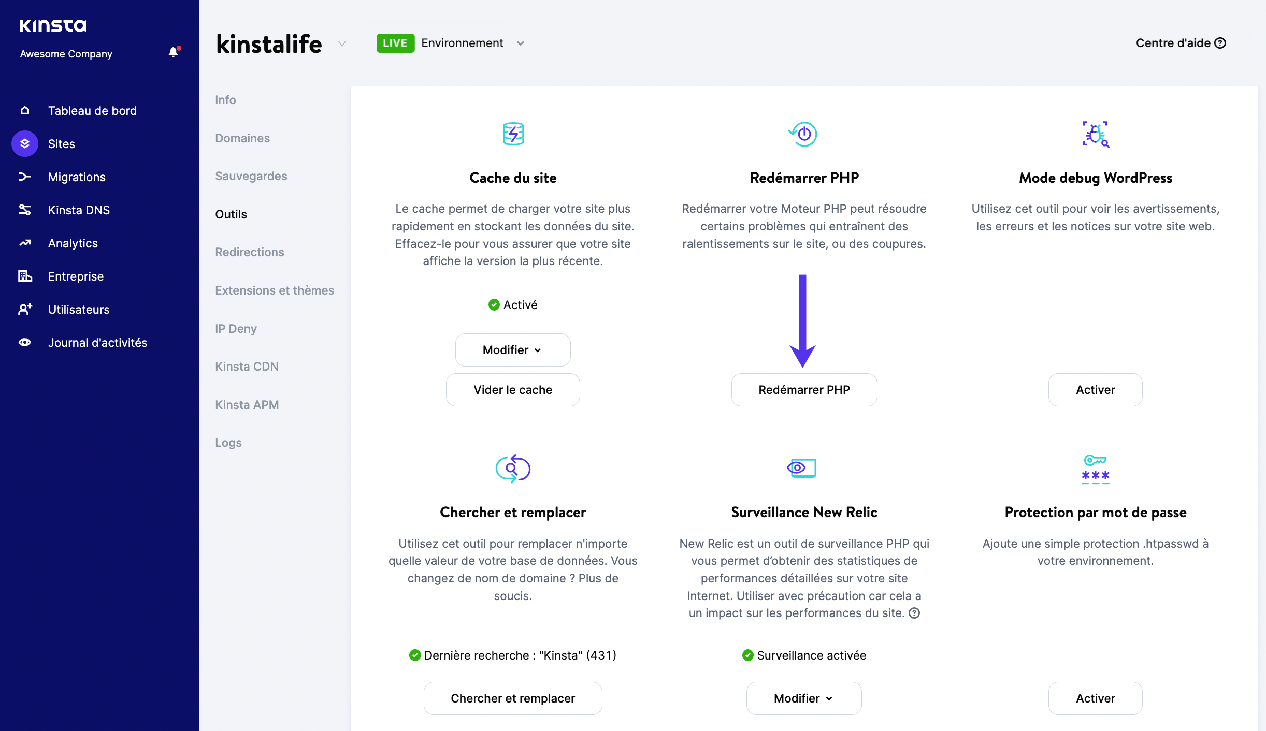Click the Sites sidebar icon

25,143
